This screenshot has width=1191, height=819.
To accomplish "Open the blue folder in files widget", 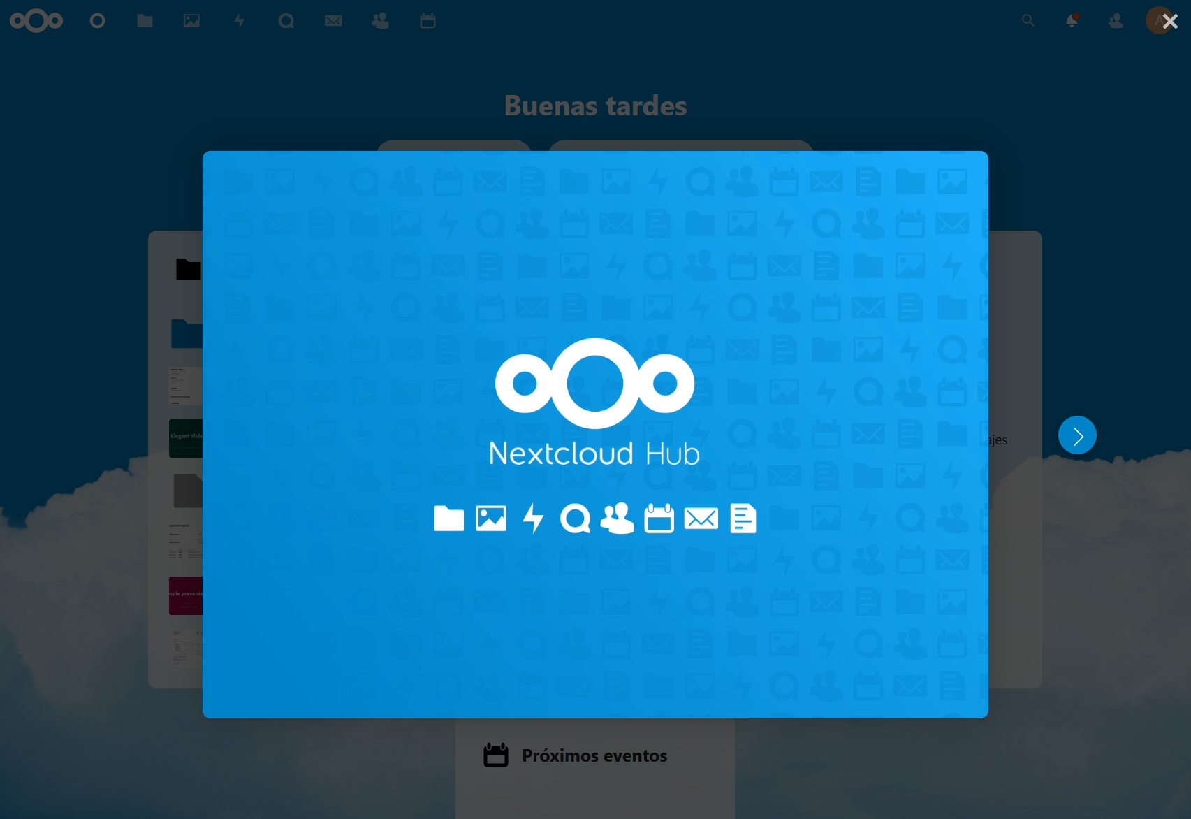I will coord(187,333).
